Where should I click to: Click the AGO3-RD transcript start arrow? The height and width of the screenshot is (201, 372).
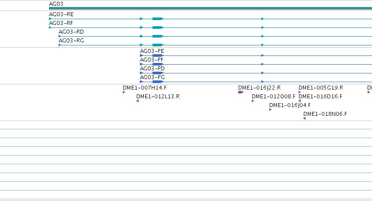click(x=60, y=36)
